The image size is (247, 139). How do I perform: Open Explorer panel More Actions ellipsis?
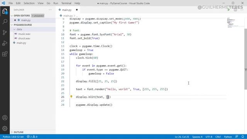pyautogui.click(x=50, y=10)
